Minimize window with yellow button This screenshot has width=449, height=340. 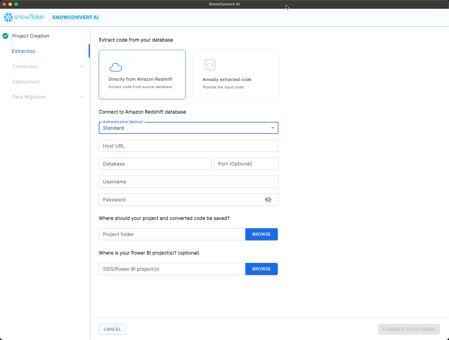click(x=10, y=4)
